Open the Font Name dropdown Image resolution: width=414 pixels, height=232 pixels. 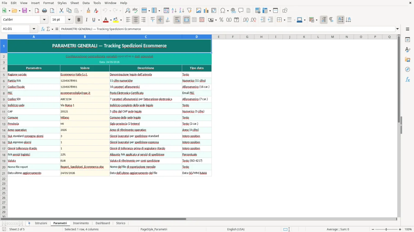pyautogui.click(x=44, y=20)
